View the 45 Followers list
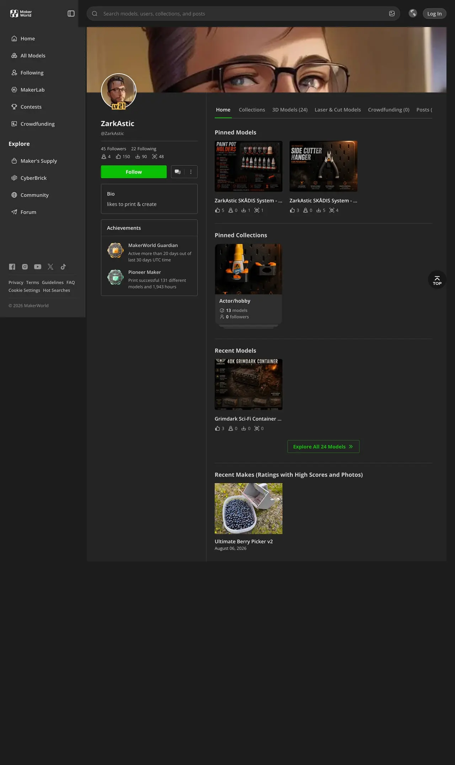 pos(113,149)
